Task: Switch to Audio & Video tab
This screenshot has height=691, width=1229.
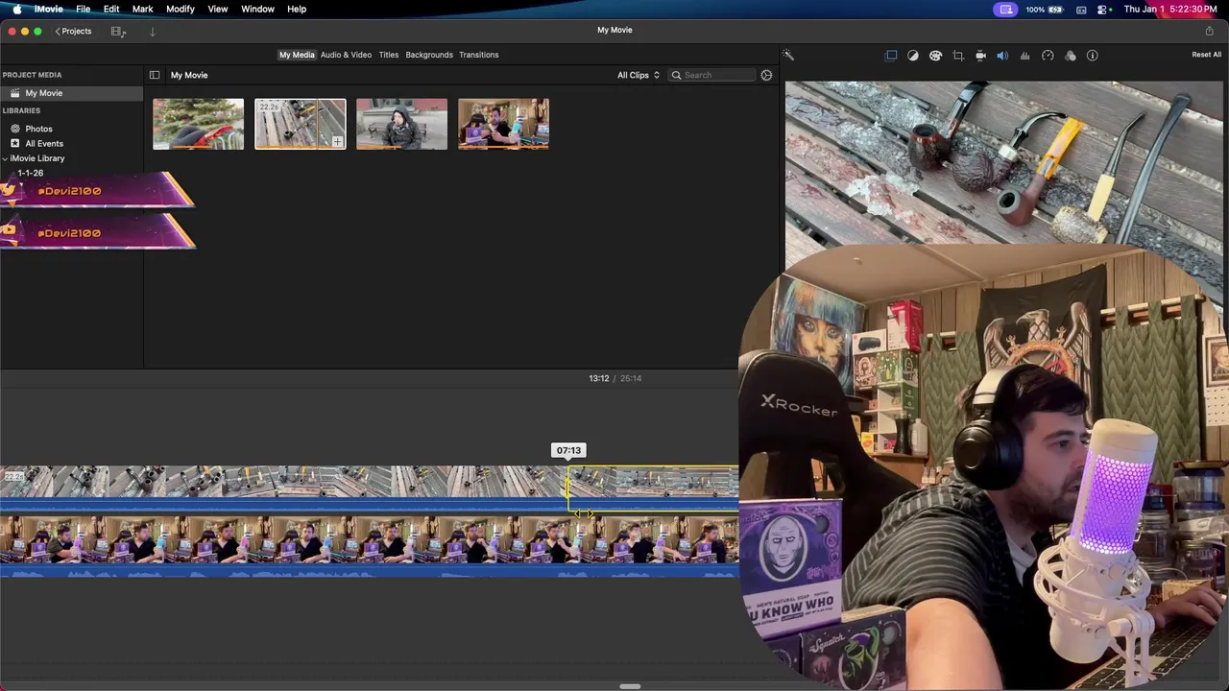Action: coord(346,55)
